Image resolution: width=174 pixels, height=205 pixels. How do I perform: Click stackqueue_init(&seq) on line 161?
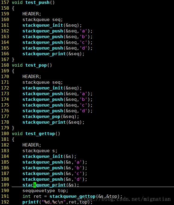[52, 25]
